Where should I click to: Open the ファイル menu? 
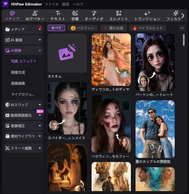tap(52, 4)
